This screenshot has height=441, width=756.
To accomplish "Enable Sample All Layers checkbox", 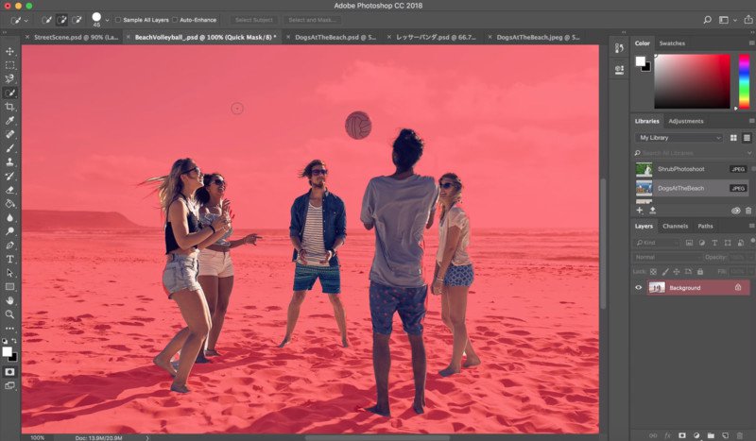I will click(118, 20).
